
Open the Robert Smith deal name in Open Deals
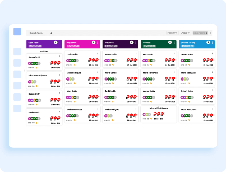pos(34,94)
